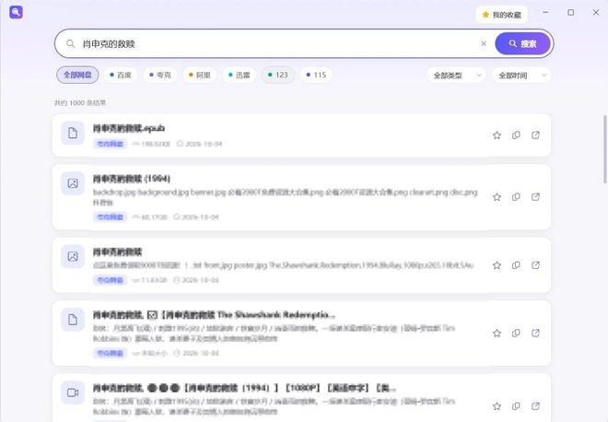Maximize the window
Screen dimensions: 608x422
[571, 12]
